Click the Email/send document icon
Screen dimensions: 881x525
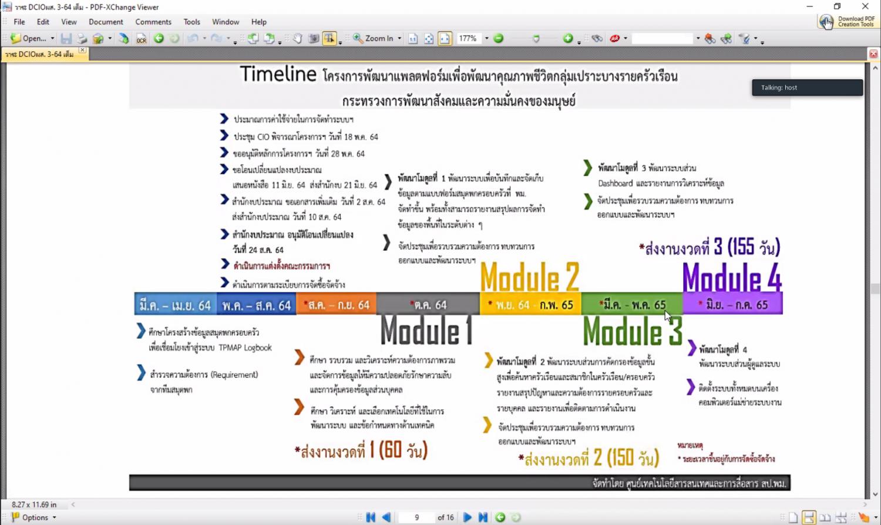[x=98, y=38]
